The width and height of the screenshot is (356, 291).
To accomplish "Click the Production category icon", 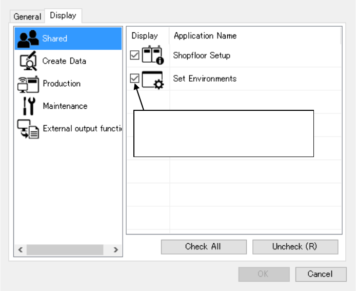I will pos(28,85).
